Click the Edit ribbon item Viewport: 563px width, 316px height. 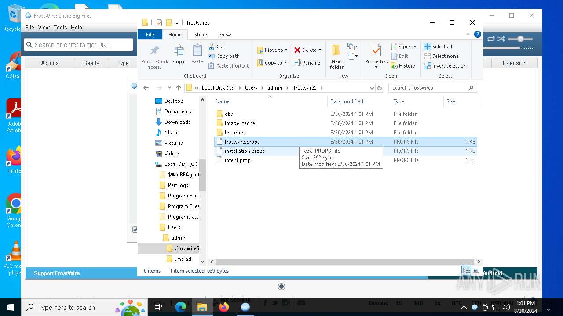[x=400, y=56]
